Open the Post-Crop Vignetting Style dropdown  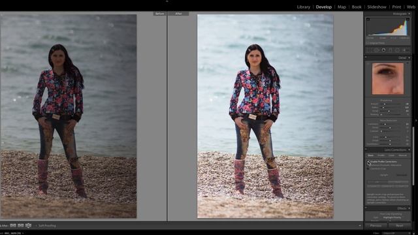tap(393, 217)
